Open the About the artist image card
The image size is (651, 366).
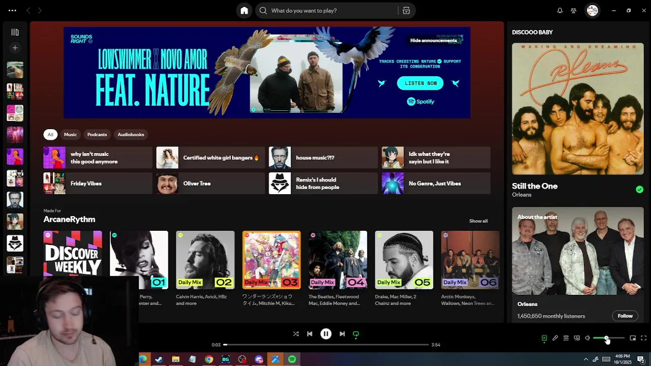pos(578,251)
